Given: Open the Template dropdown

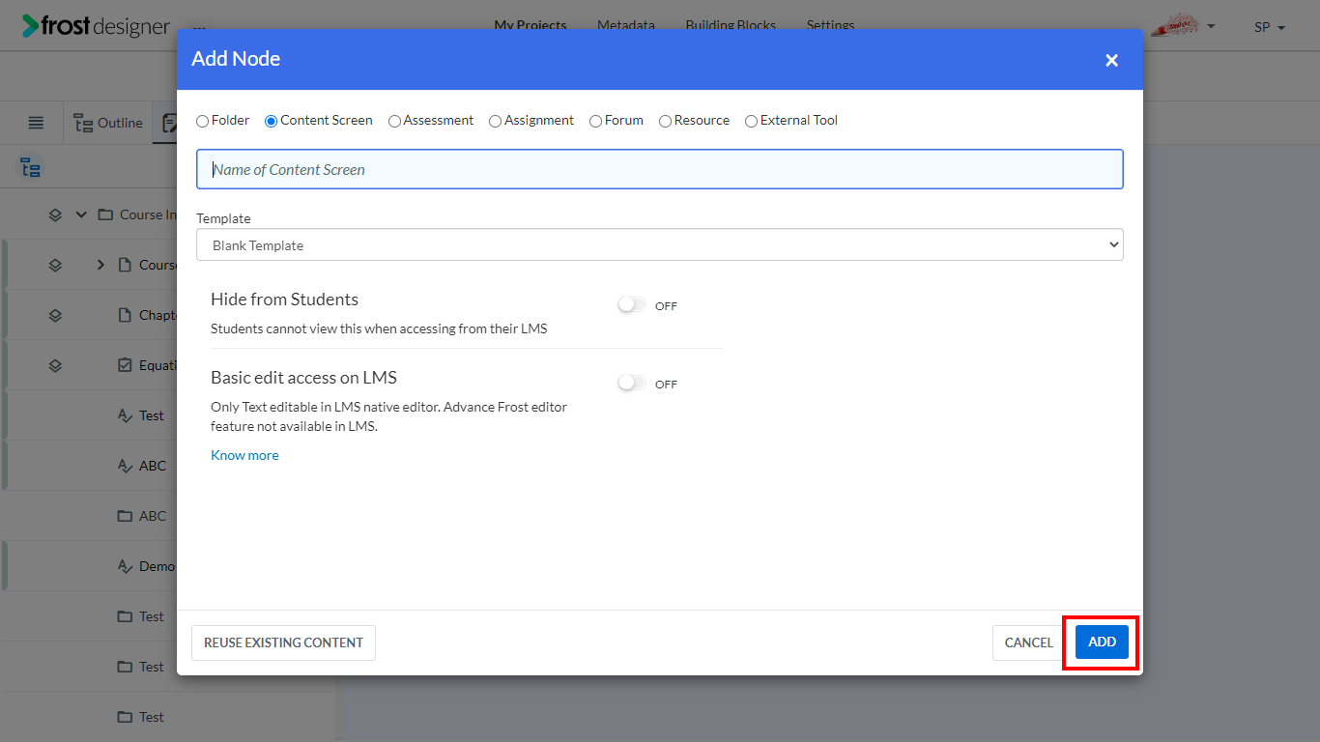Looking at the screenshot, I should pos(660,244).
